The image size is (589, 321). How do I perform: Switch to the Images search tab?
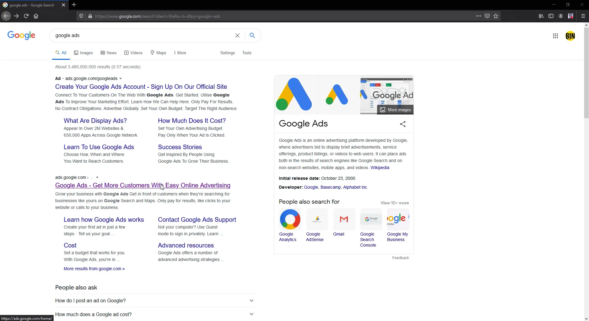pos(83,53)
